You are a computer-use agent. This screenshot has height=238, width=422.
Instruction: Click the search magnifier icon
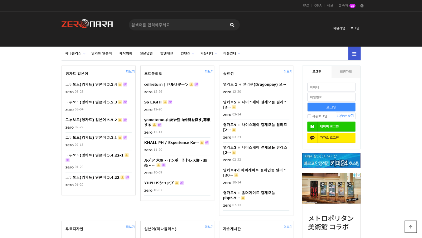232,25
